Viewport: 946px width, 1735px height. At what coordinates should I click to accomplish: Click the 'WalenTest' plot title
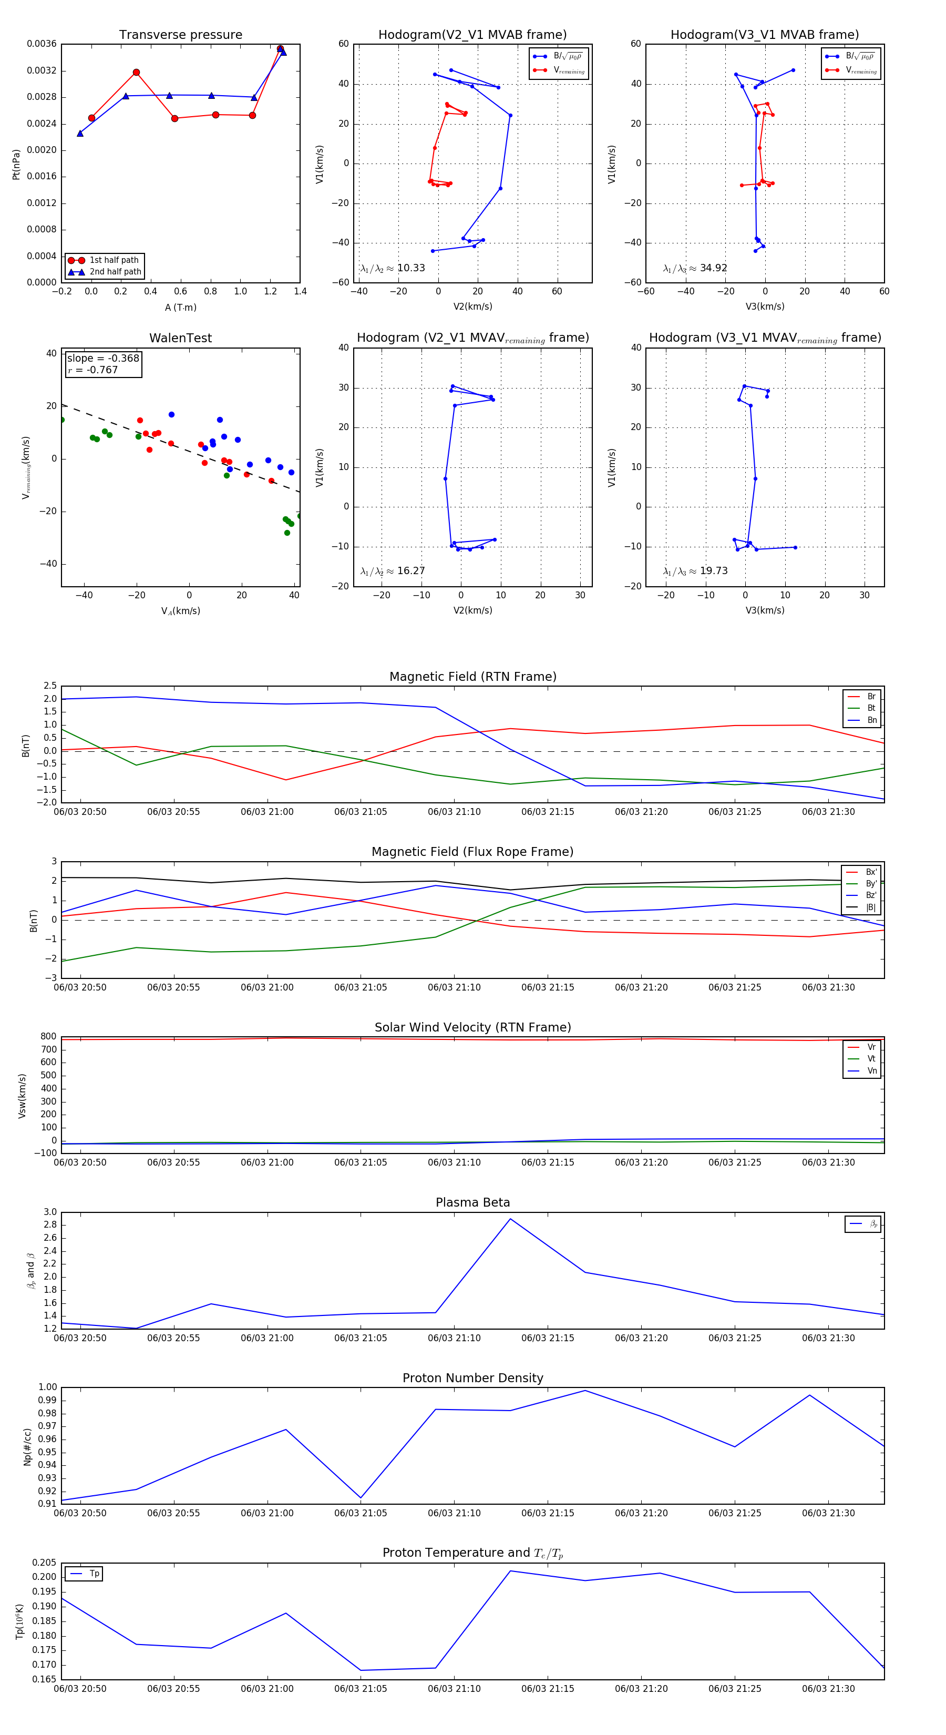(180, 338)
